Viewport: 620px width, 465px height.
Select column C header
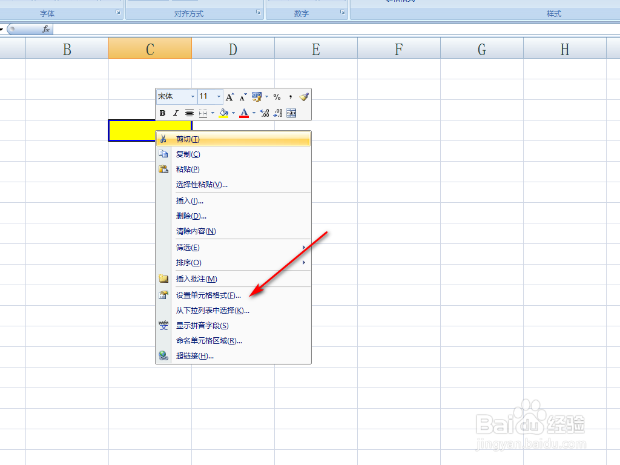tap(150, 49)
